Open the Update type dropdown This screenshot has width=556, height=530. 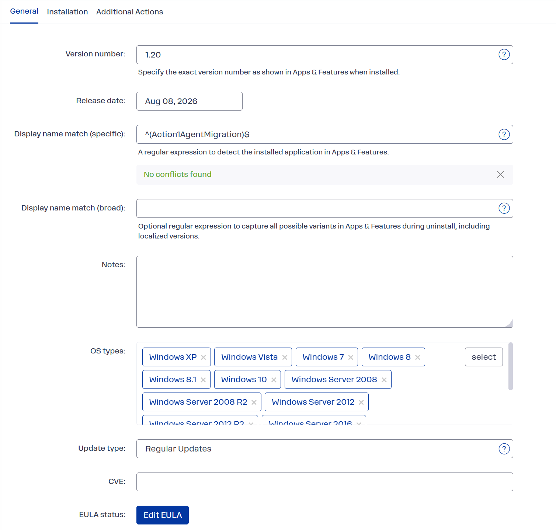click(x=325, y=449)
